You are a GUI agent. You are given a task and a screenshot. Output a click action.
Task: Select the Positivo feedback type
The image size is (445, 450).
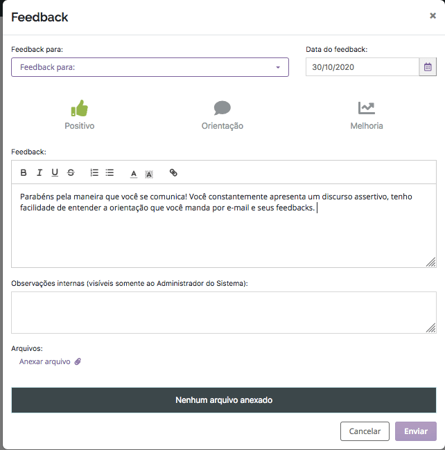[x=80, y=115]
